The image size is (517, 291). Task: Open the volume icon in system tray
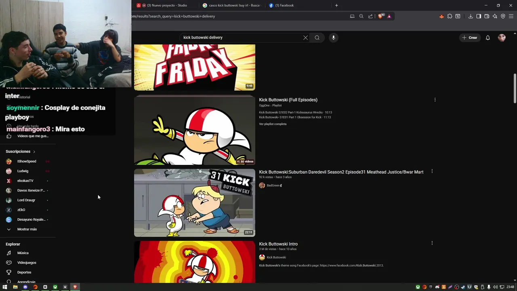pyautogui.click(x=495, y=287)
